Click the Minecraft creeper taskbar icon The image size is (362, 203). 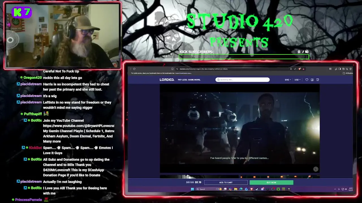pyautogui.click(x=278, y=189)
